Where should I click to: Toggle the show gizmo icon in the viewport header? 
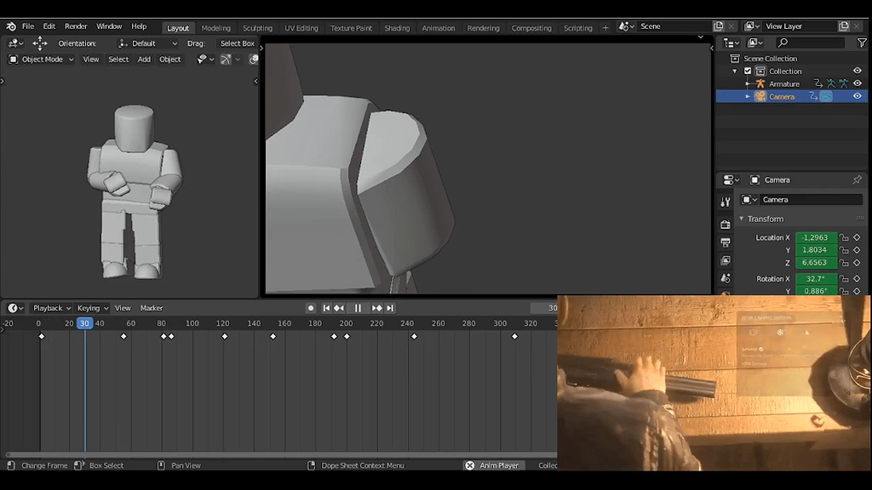coord(225,60)
